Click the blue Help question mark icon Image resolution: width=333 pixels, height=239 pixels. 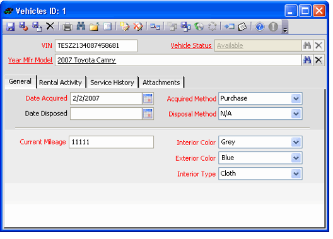tap(260, 27)
